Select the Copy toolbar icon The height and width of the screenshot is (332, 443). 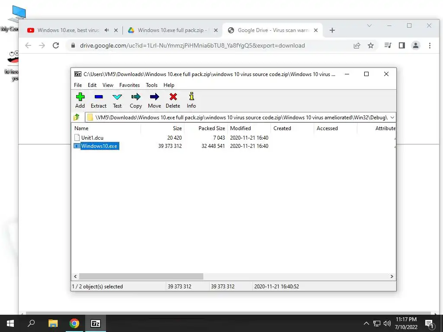[136, 97]
